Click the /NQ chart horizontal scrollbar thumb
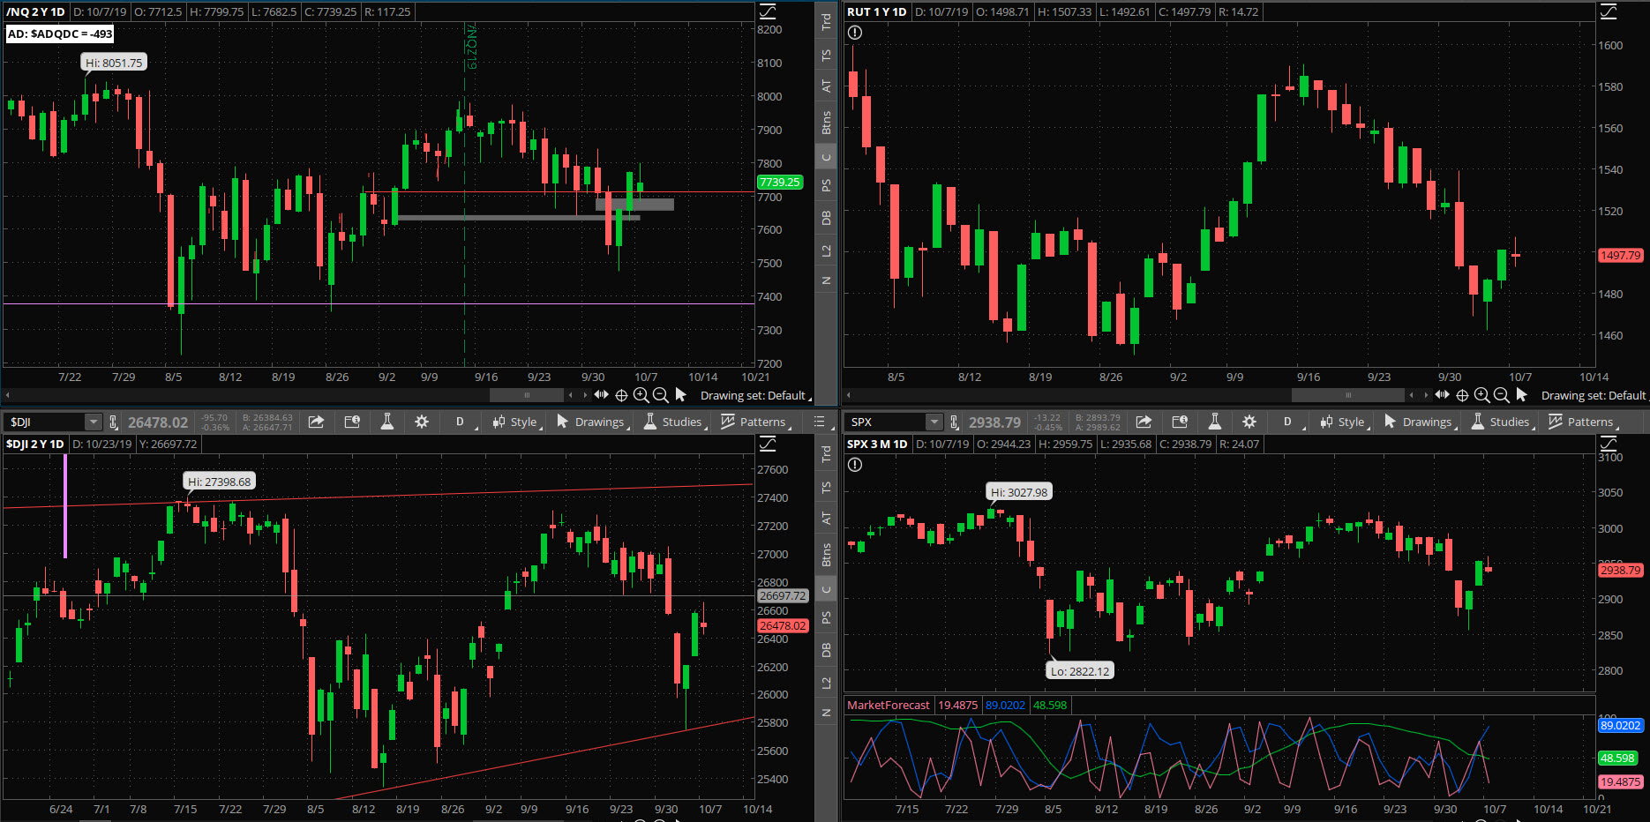 [x=527, y=395]
